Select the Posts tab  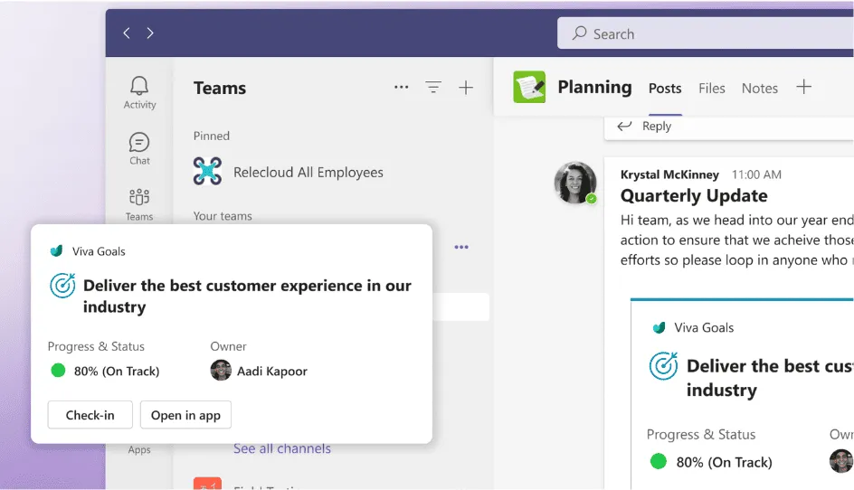(665, 88)
